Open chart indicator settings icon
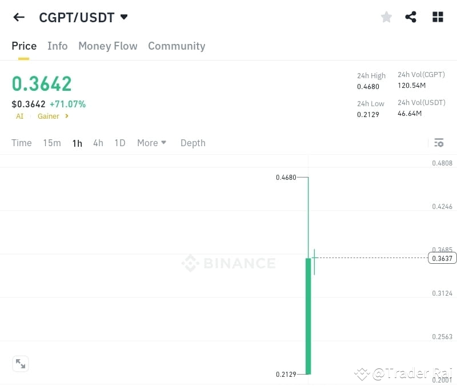Viewport: 457px width, 386px height. pyautogui.click(x=439, y=143)
